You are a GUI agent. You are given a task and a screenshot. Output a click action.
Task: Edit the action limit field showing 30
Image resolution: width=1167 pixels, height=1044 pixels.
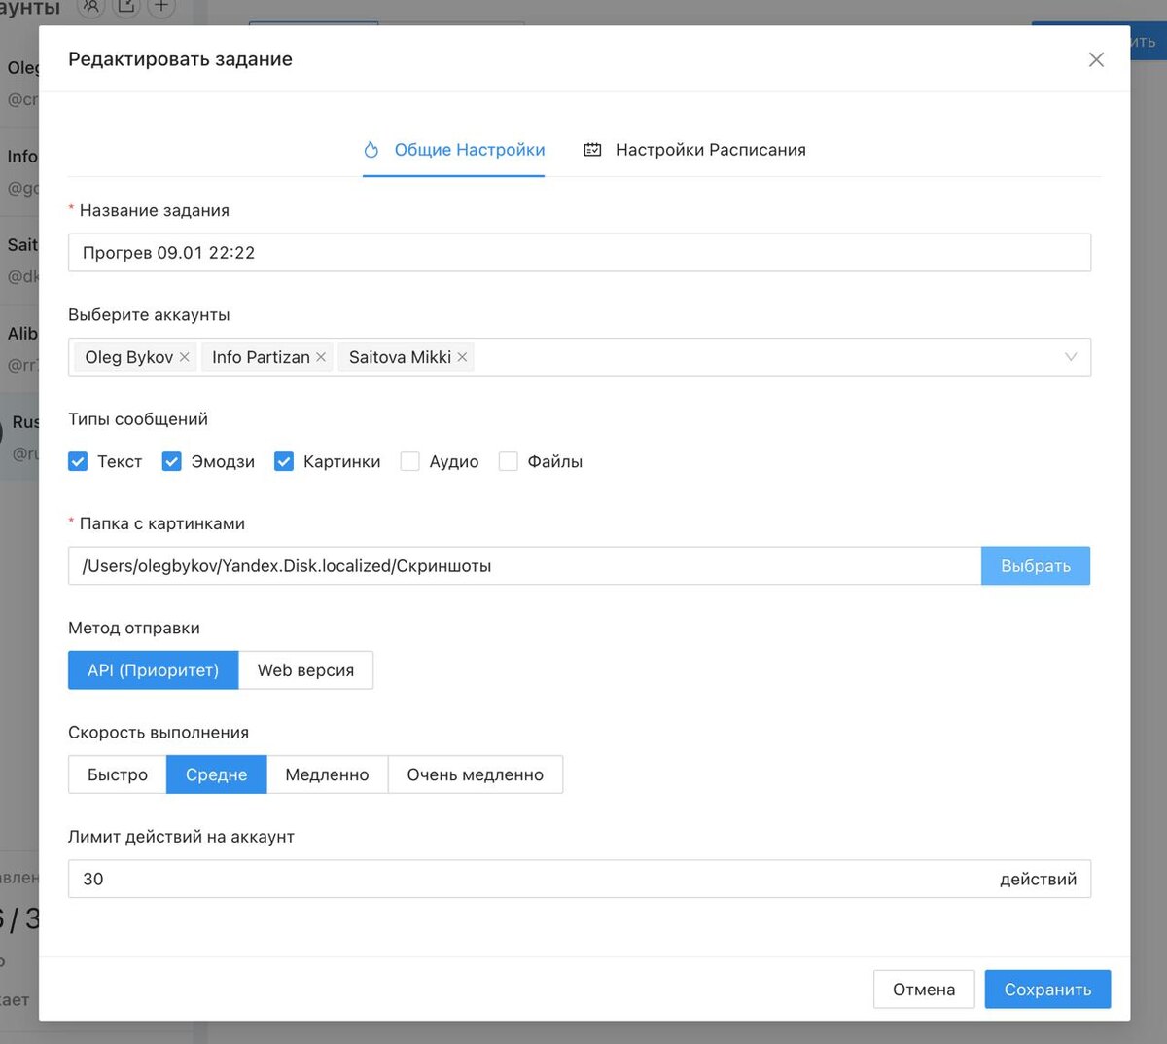[580, 879]
